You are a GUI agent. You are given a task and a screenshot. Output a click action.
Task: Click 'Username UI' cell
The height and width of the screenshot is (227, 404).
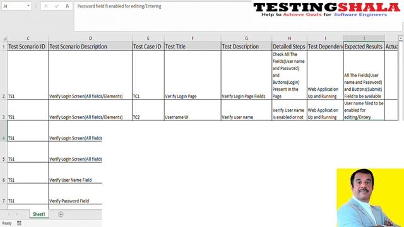(x=193, y=110)
